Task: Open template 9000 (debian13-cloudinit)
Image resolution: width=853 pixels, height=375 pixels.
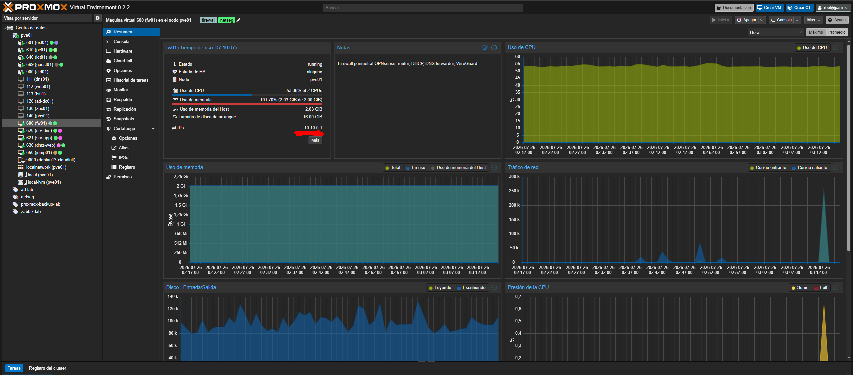Action: 51,160
